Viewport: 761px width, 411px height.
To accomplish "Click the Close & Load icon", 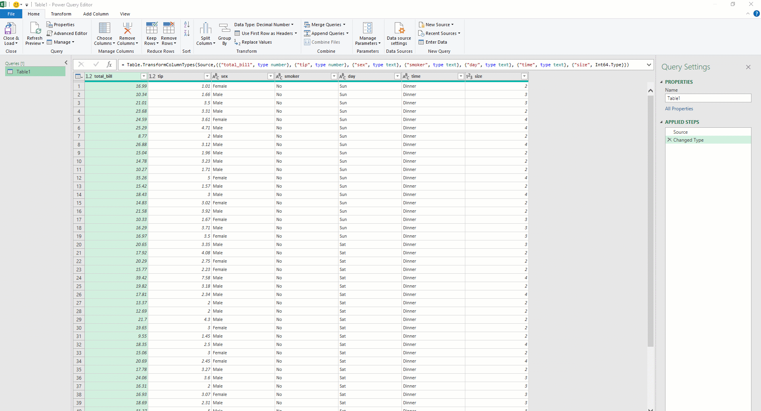I will [x=10, y=29].
